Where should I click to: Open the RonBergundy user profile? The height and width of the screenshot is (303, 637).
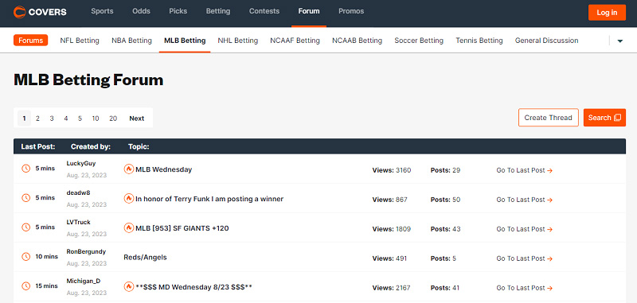[x=86, y=251]
